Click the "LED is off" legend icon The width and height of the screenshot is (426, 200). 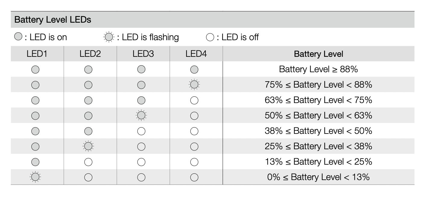(210, 37)
